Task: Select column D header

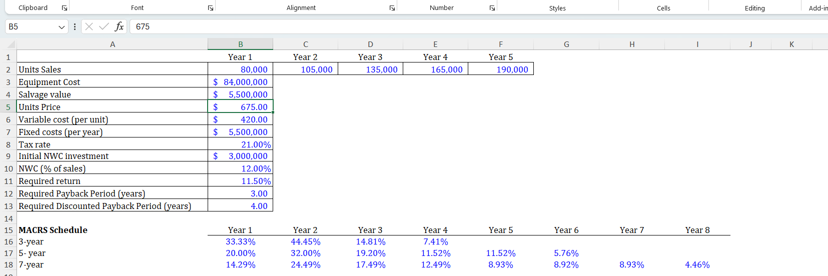Action: (371, 44)
